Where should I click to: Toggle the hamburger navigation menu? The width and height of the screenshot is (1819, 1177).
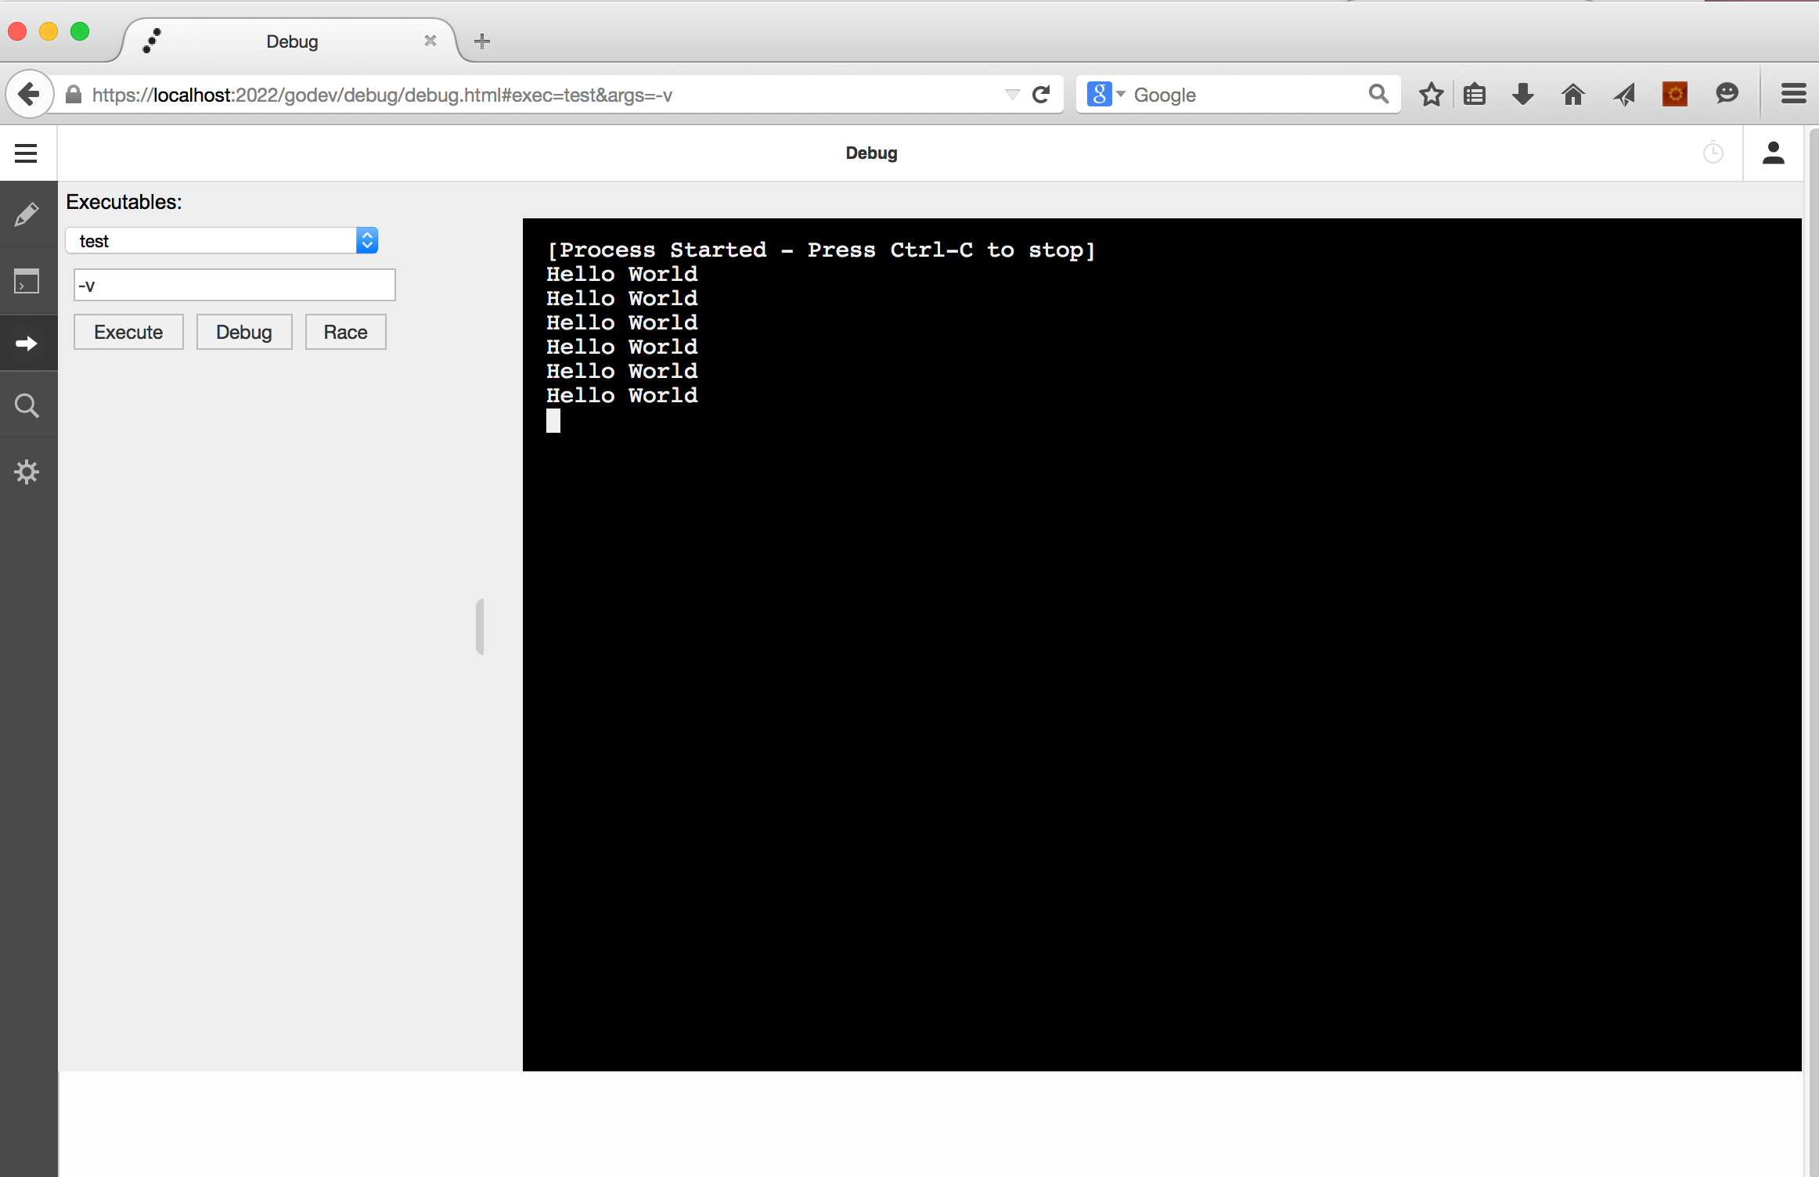click(26, 153)
